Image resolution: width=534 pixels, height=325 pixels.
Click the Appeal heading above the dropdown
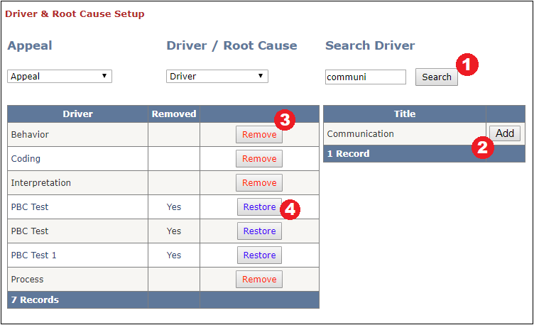tap(30, 45)
